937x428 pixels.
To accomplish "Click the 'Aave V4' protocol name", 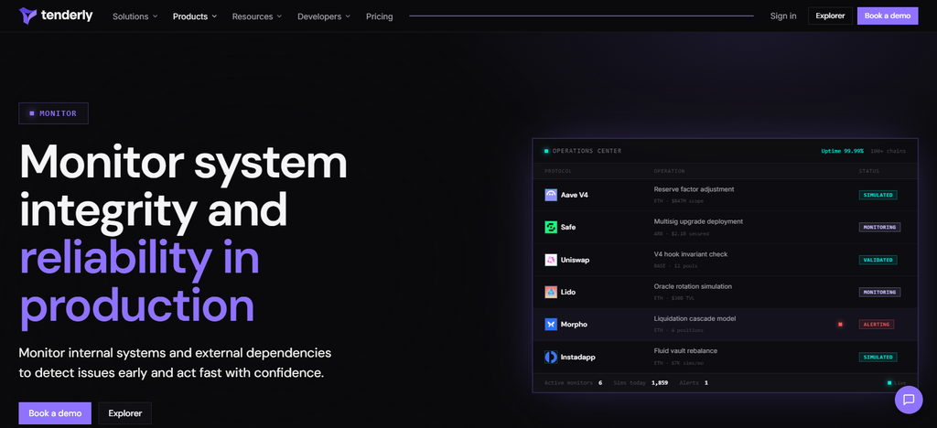I will pos(575,195).
